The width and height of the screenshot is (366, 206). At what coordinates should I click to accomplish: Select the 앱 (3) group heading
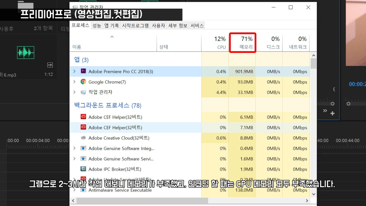pyautogui.click(x=81, y=60)
